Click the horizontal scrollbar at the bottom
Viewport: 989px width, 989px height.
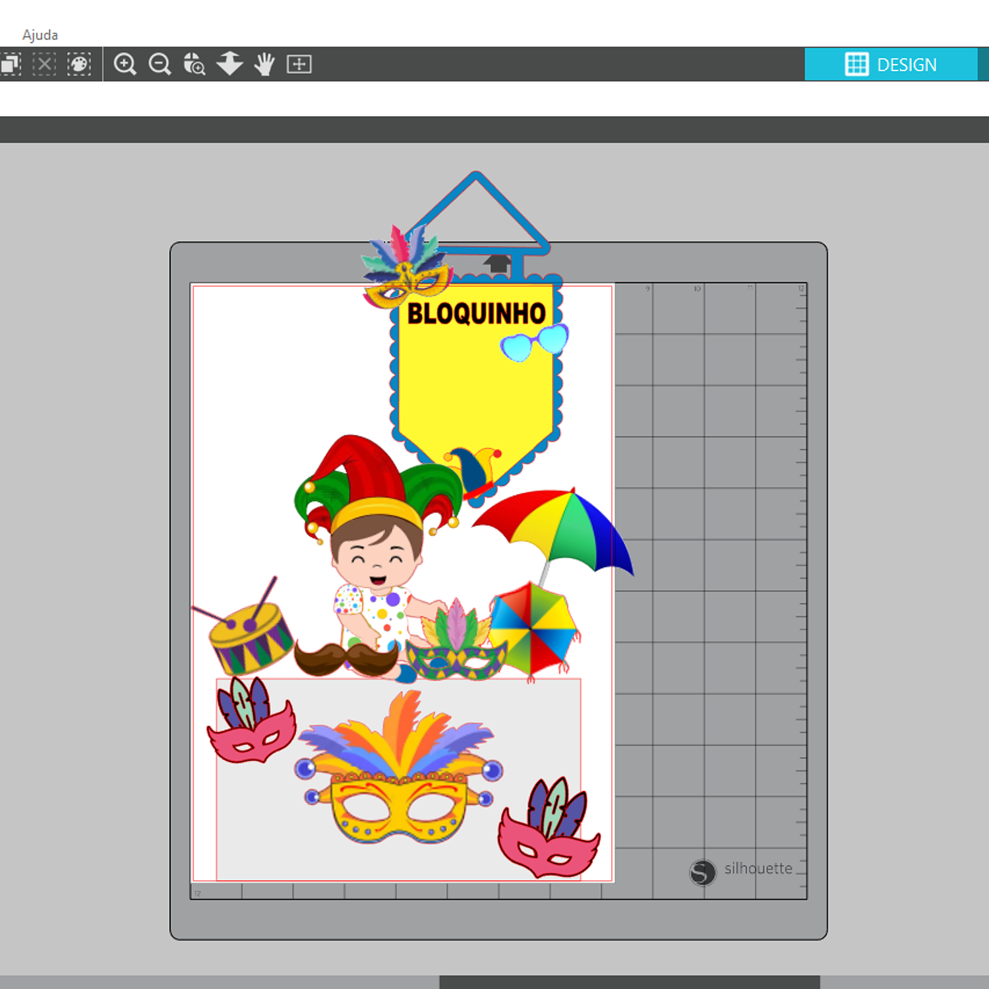(629, 982)
